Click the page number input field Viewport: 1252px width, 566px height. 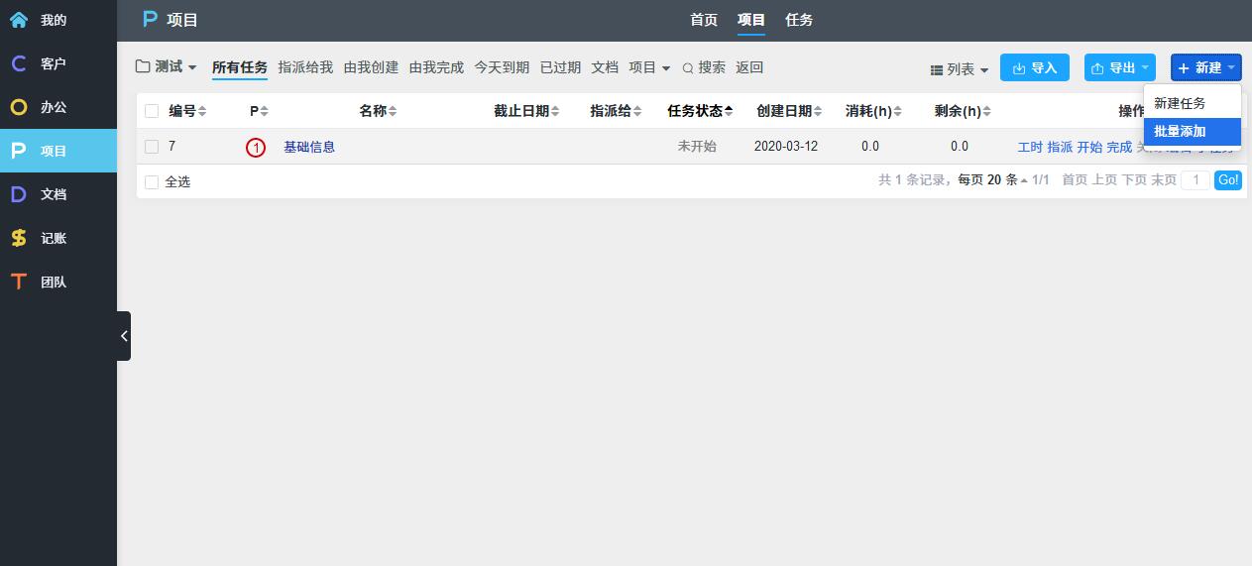click(x=1195, y=180)
